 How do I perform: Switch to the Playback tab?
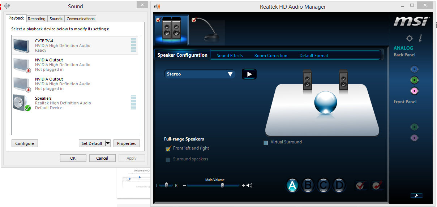point(16,18)
